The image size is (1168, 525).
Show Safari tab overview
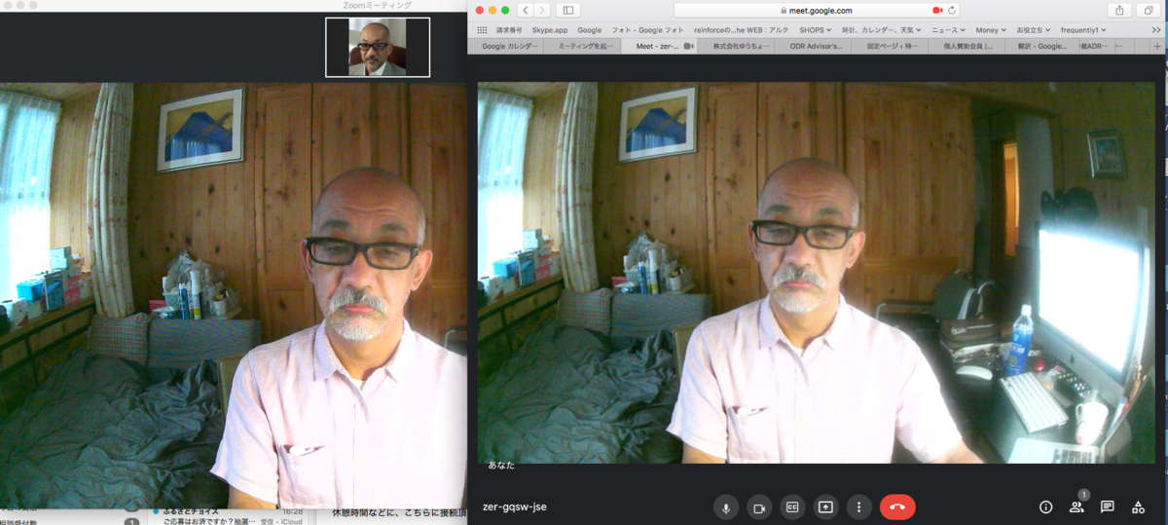(x=1150, y=10)
